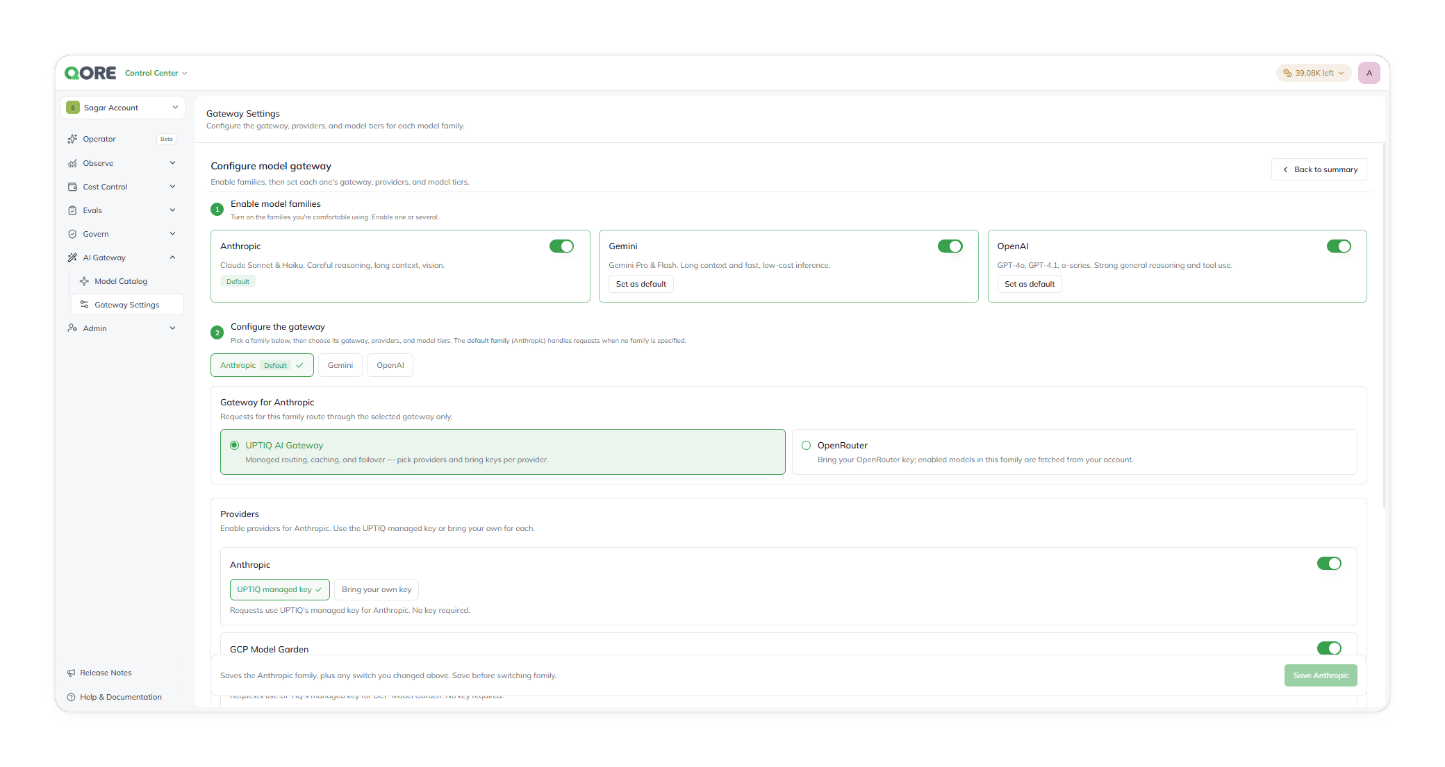Click the Cost Control wallet icon
1445x767 pixels.
point(72,187)
